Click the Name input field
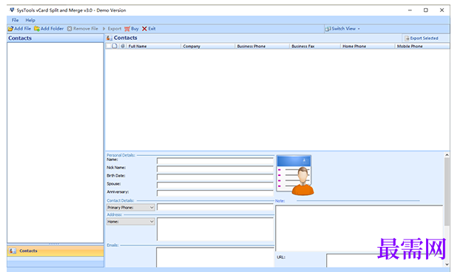Viewport: 460px width, 272px height. coord(215,161)
